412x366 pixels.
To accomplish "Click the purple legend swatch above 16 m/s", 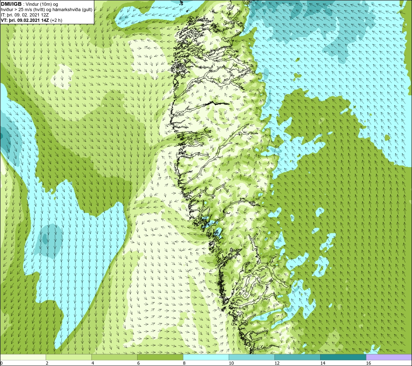I will pos(389,357).
